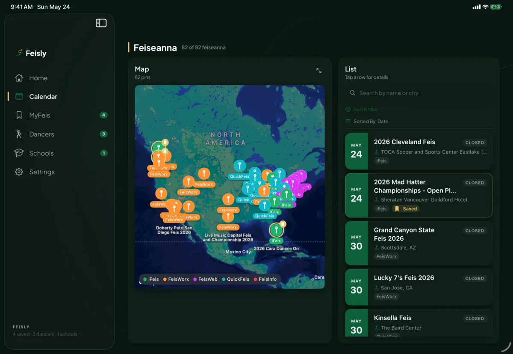Click the FeisWeb legend color dot
Viewport: 513px width, 354px height.
[195, 279]
